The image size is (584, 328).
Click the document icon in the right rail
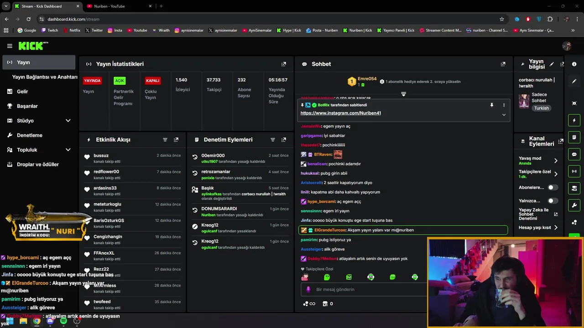click(574, 137)
